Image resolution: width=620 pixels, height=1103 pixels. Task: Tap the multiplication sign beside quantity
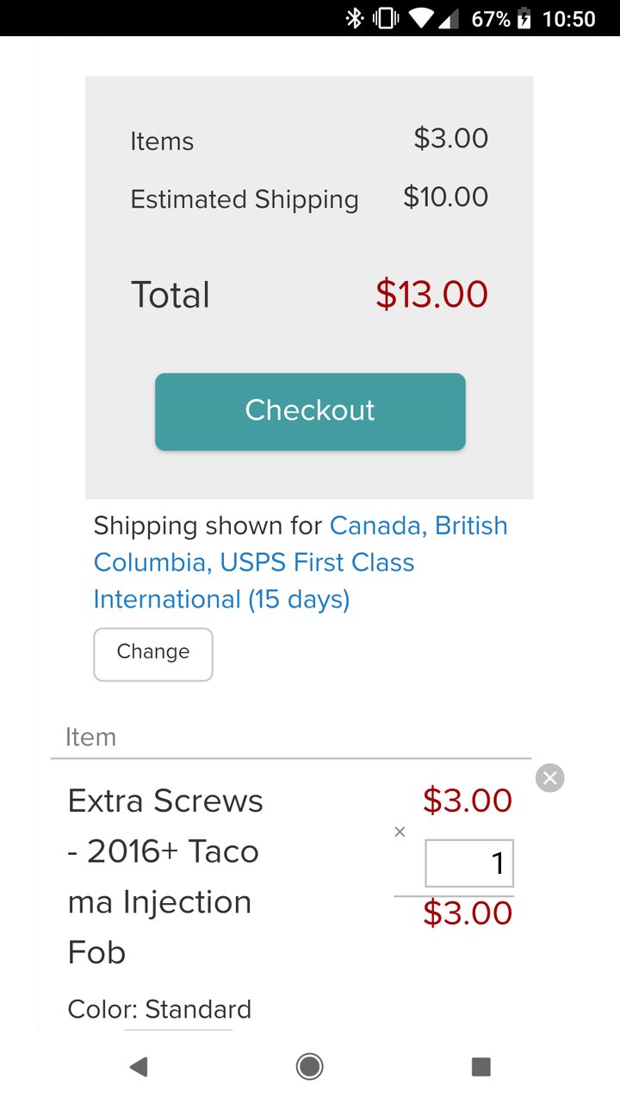pos(400,832)
